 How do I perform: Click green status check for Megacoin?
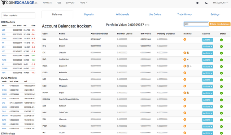tap(221, 87)
